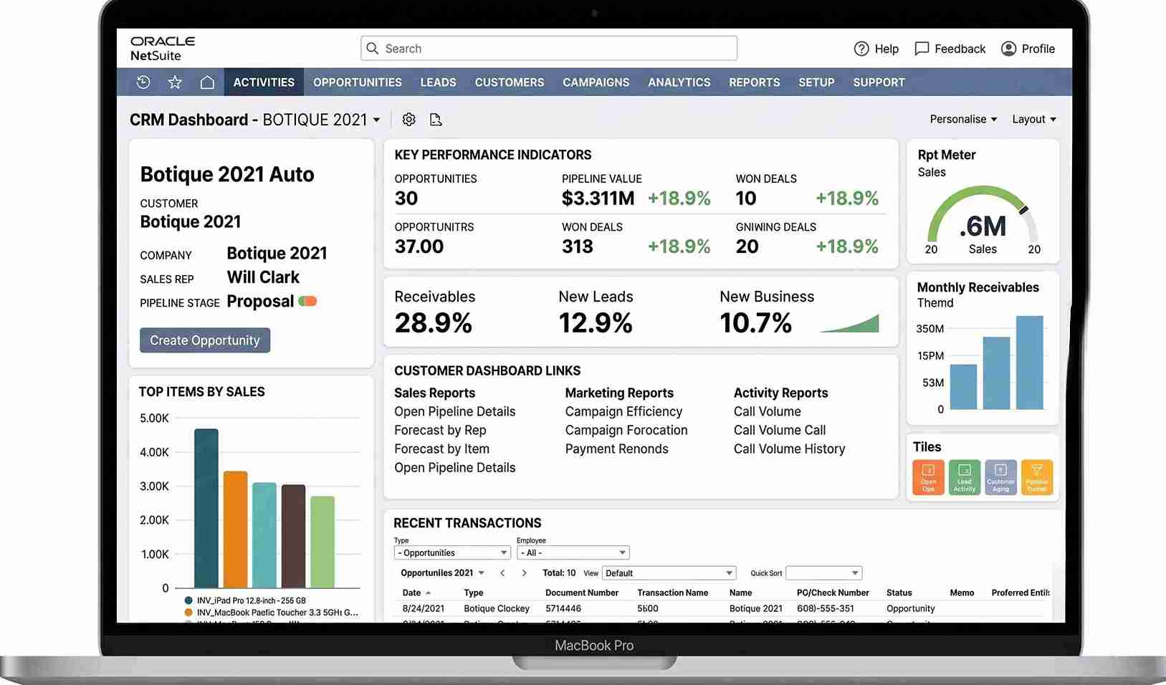The width and height of the screenshot is (1166, 685).
Task: Open the Campaign Forocation link
Action: [626, 431]
